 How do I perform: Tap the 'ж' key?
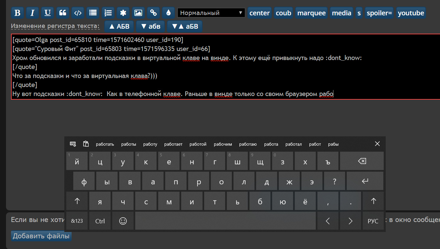[x=289, y=181]
